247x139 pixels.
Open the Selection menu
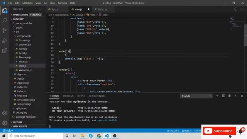pyautogui.click(x=27, y=3)
